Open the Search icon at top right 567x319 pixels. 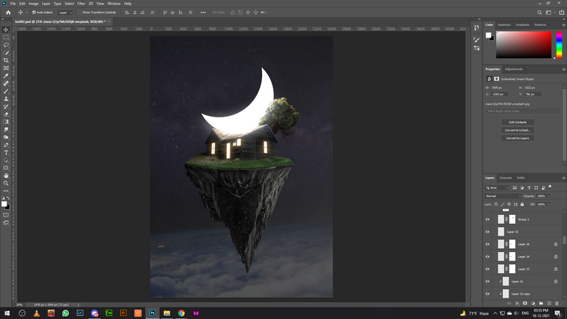(x=539, y=13)
